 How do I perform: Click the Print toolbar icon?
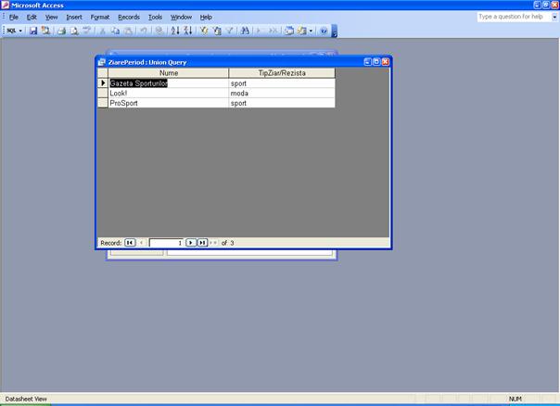pos(61,31)
